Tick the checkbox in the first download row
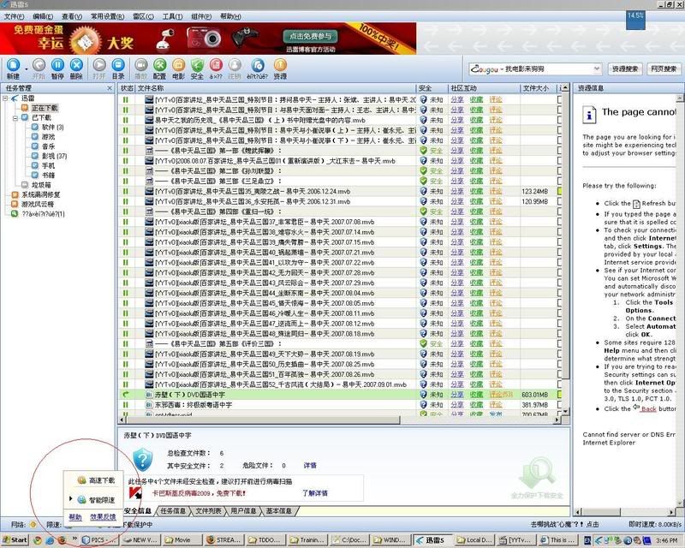This screenshot has width=685, height=548. (x=560, y=100)
